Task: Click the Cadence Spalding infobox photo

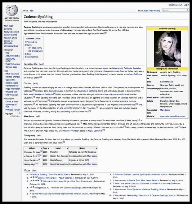Action: (x=167, y=49)
